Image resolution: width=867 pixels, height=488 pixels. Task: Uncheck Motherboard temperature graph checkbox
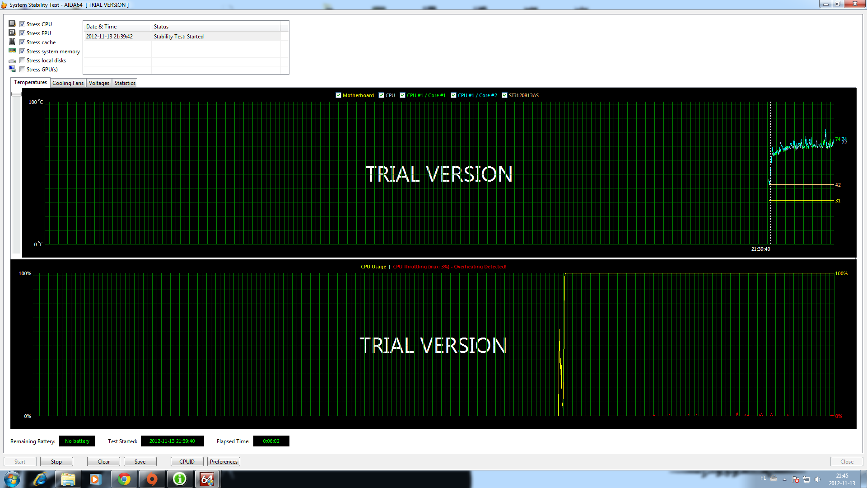[338, 95]
